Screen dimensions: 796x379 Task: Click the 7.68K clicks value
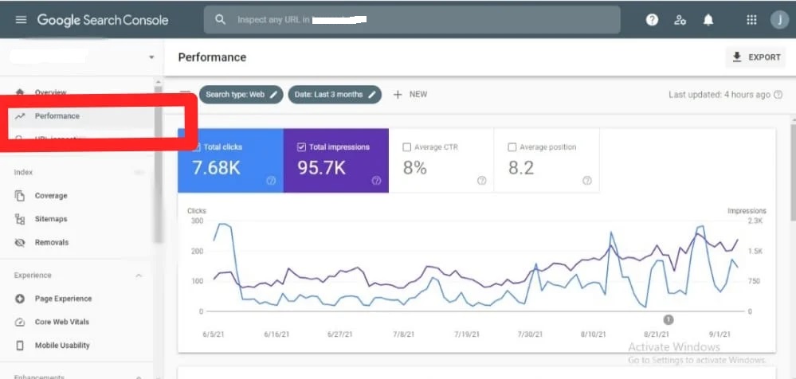tap(216, 169)
